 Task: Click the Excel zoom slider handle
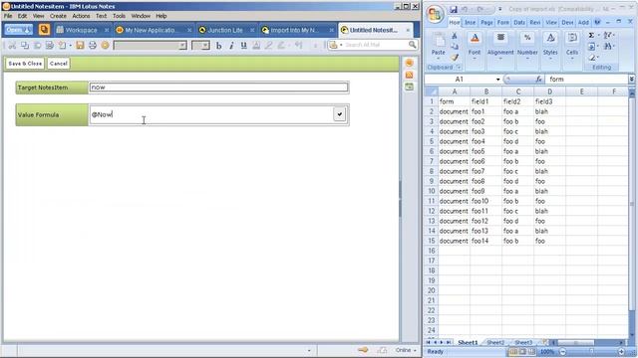tap(592, 351)
